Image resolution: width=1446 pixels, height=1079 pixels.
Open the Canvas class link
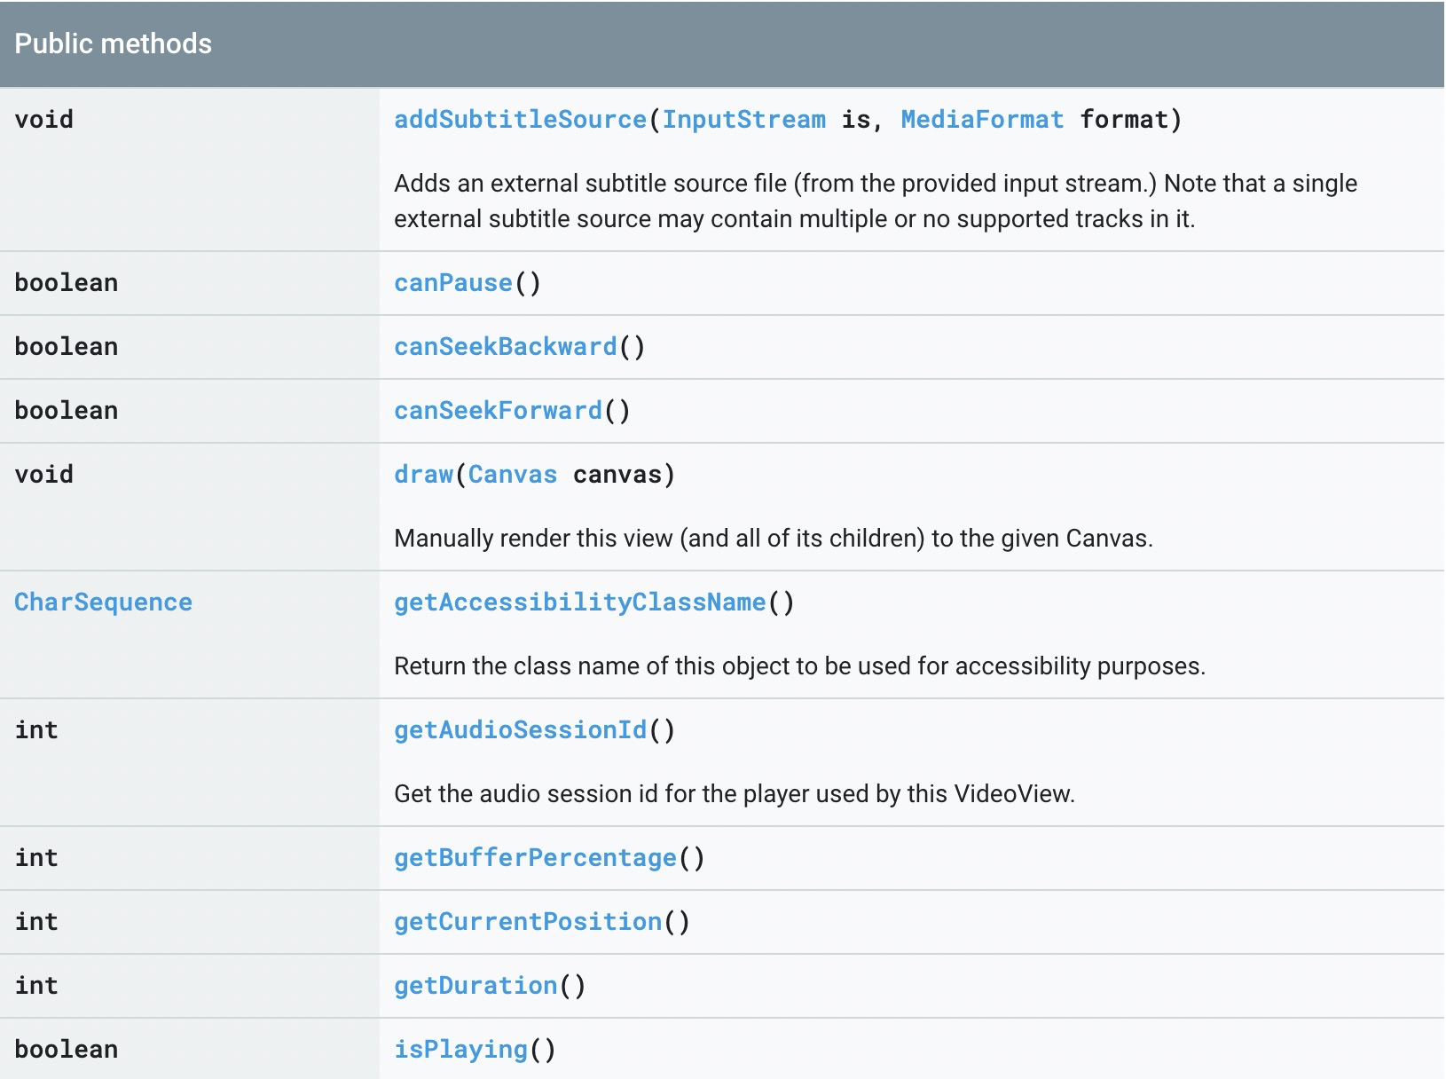pos(512,475)
